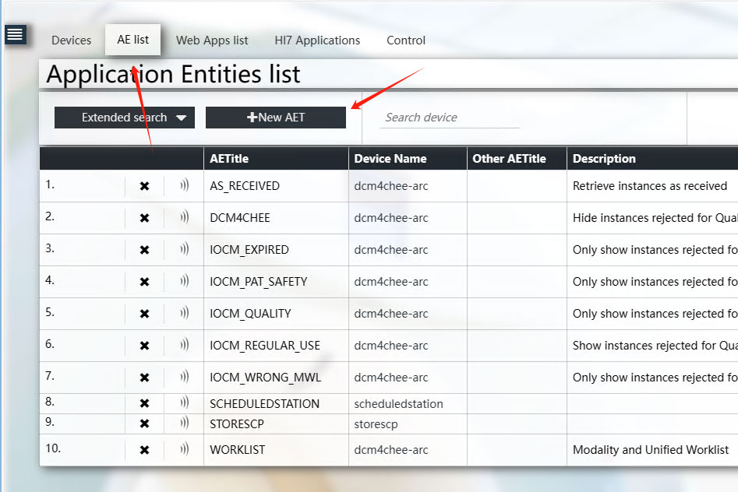
Task: Click the AETitle column header
Action: pos(229,159)
